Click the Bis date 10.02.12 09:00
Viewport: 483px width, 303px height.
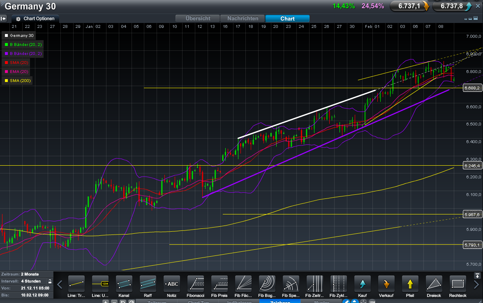(x=35, y=295)
